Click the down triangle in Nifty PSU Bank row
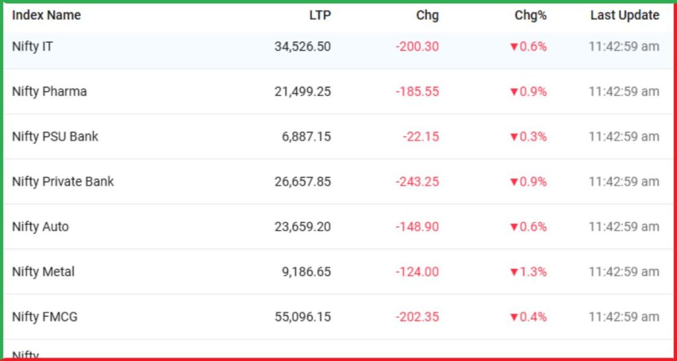677x361 pixels. [514, 138]
